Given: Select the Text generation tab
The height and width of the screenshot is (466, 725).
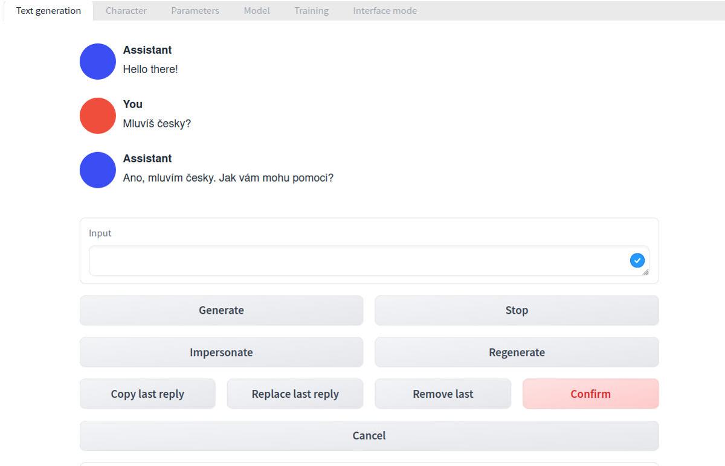Looking at the screenshot, I should [48, 11].
